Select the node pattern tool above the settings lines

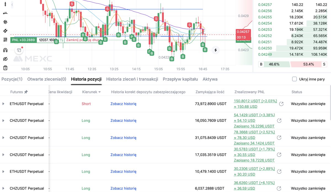click(5, 31)
